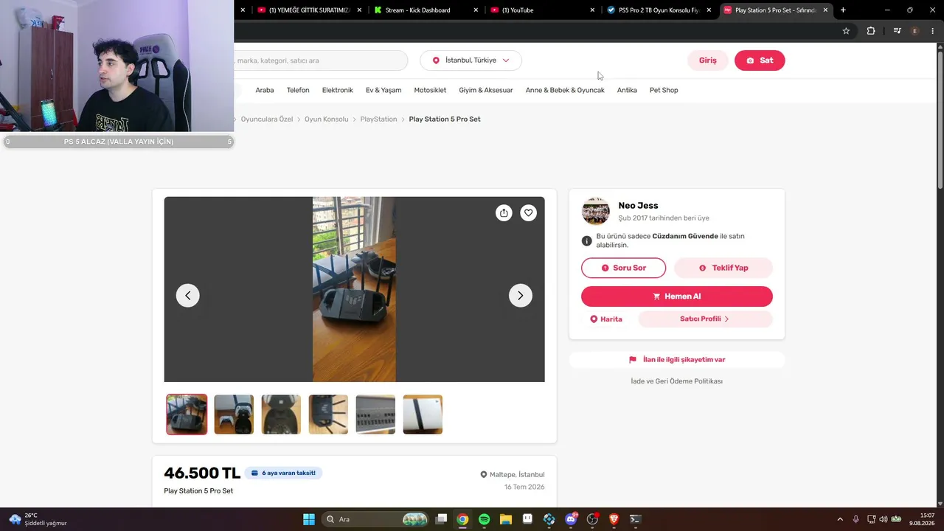Click the 6 aya varan taksit badge
Screen dimensions: 944x531
[284, 473]
